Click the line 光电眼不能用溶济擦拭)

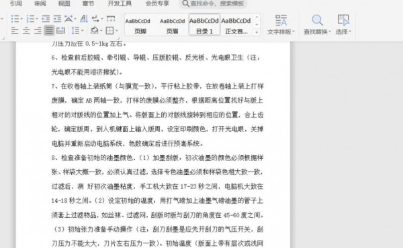point(87,72)
